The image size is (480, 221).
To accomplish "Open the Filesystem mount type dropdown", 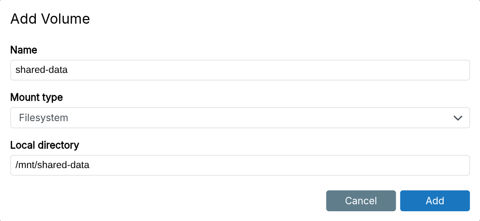I will (240, 118).
